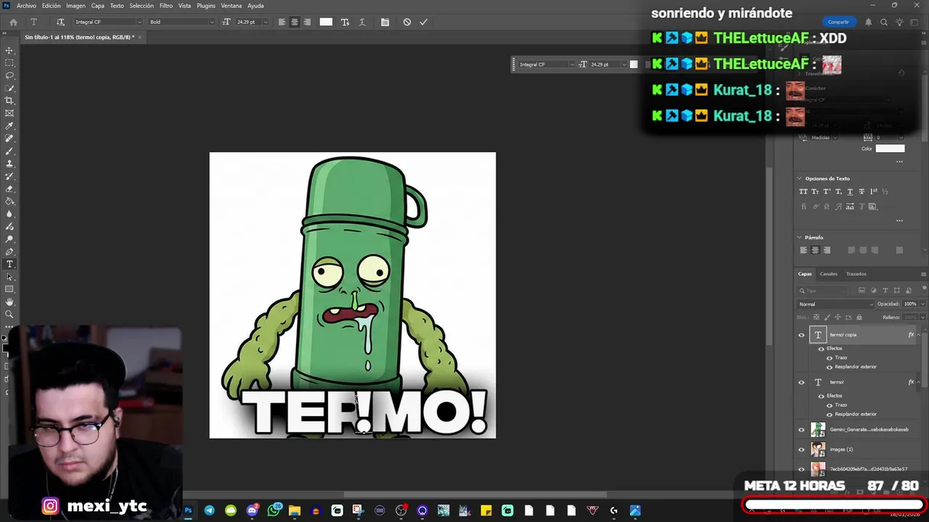The width and height of the screenshot is (929, 522).
Task: Select the Lasso tool
Action: [9, 75]
